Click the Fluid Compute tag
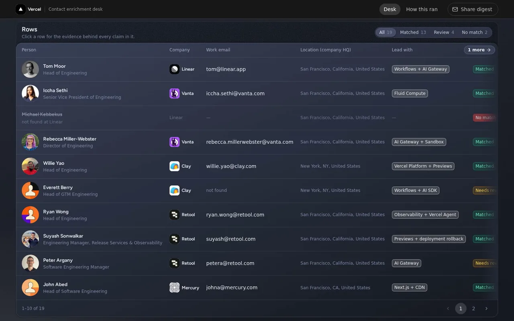 pos(410,93)
